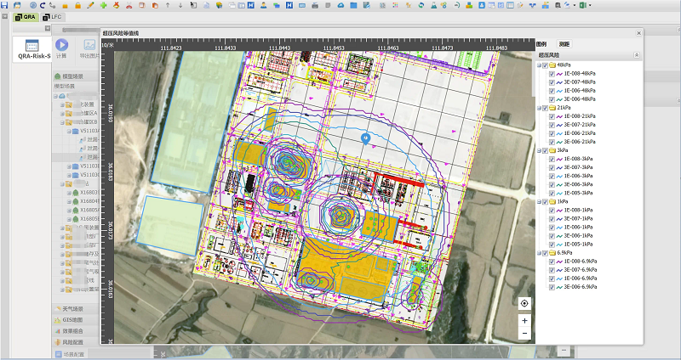Click the pencil edit icon in toolbar
681x360 pixels.
90,5
